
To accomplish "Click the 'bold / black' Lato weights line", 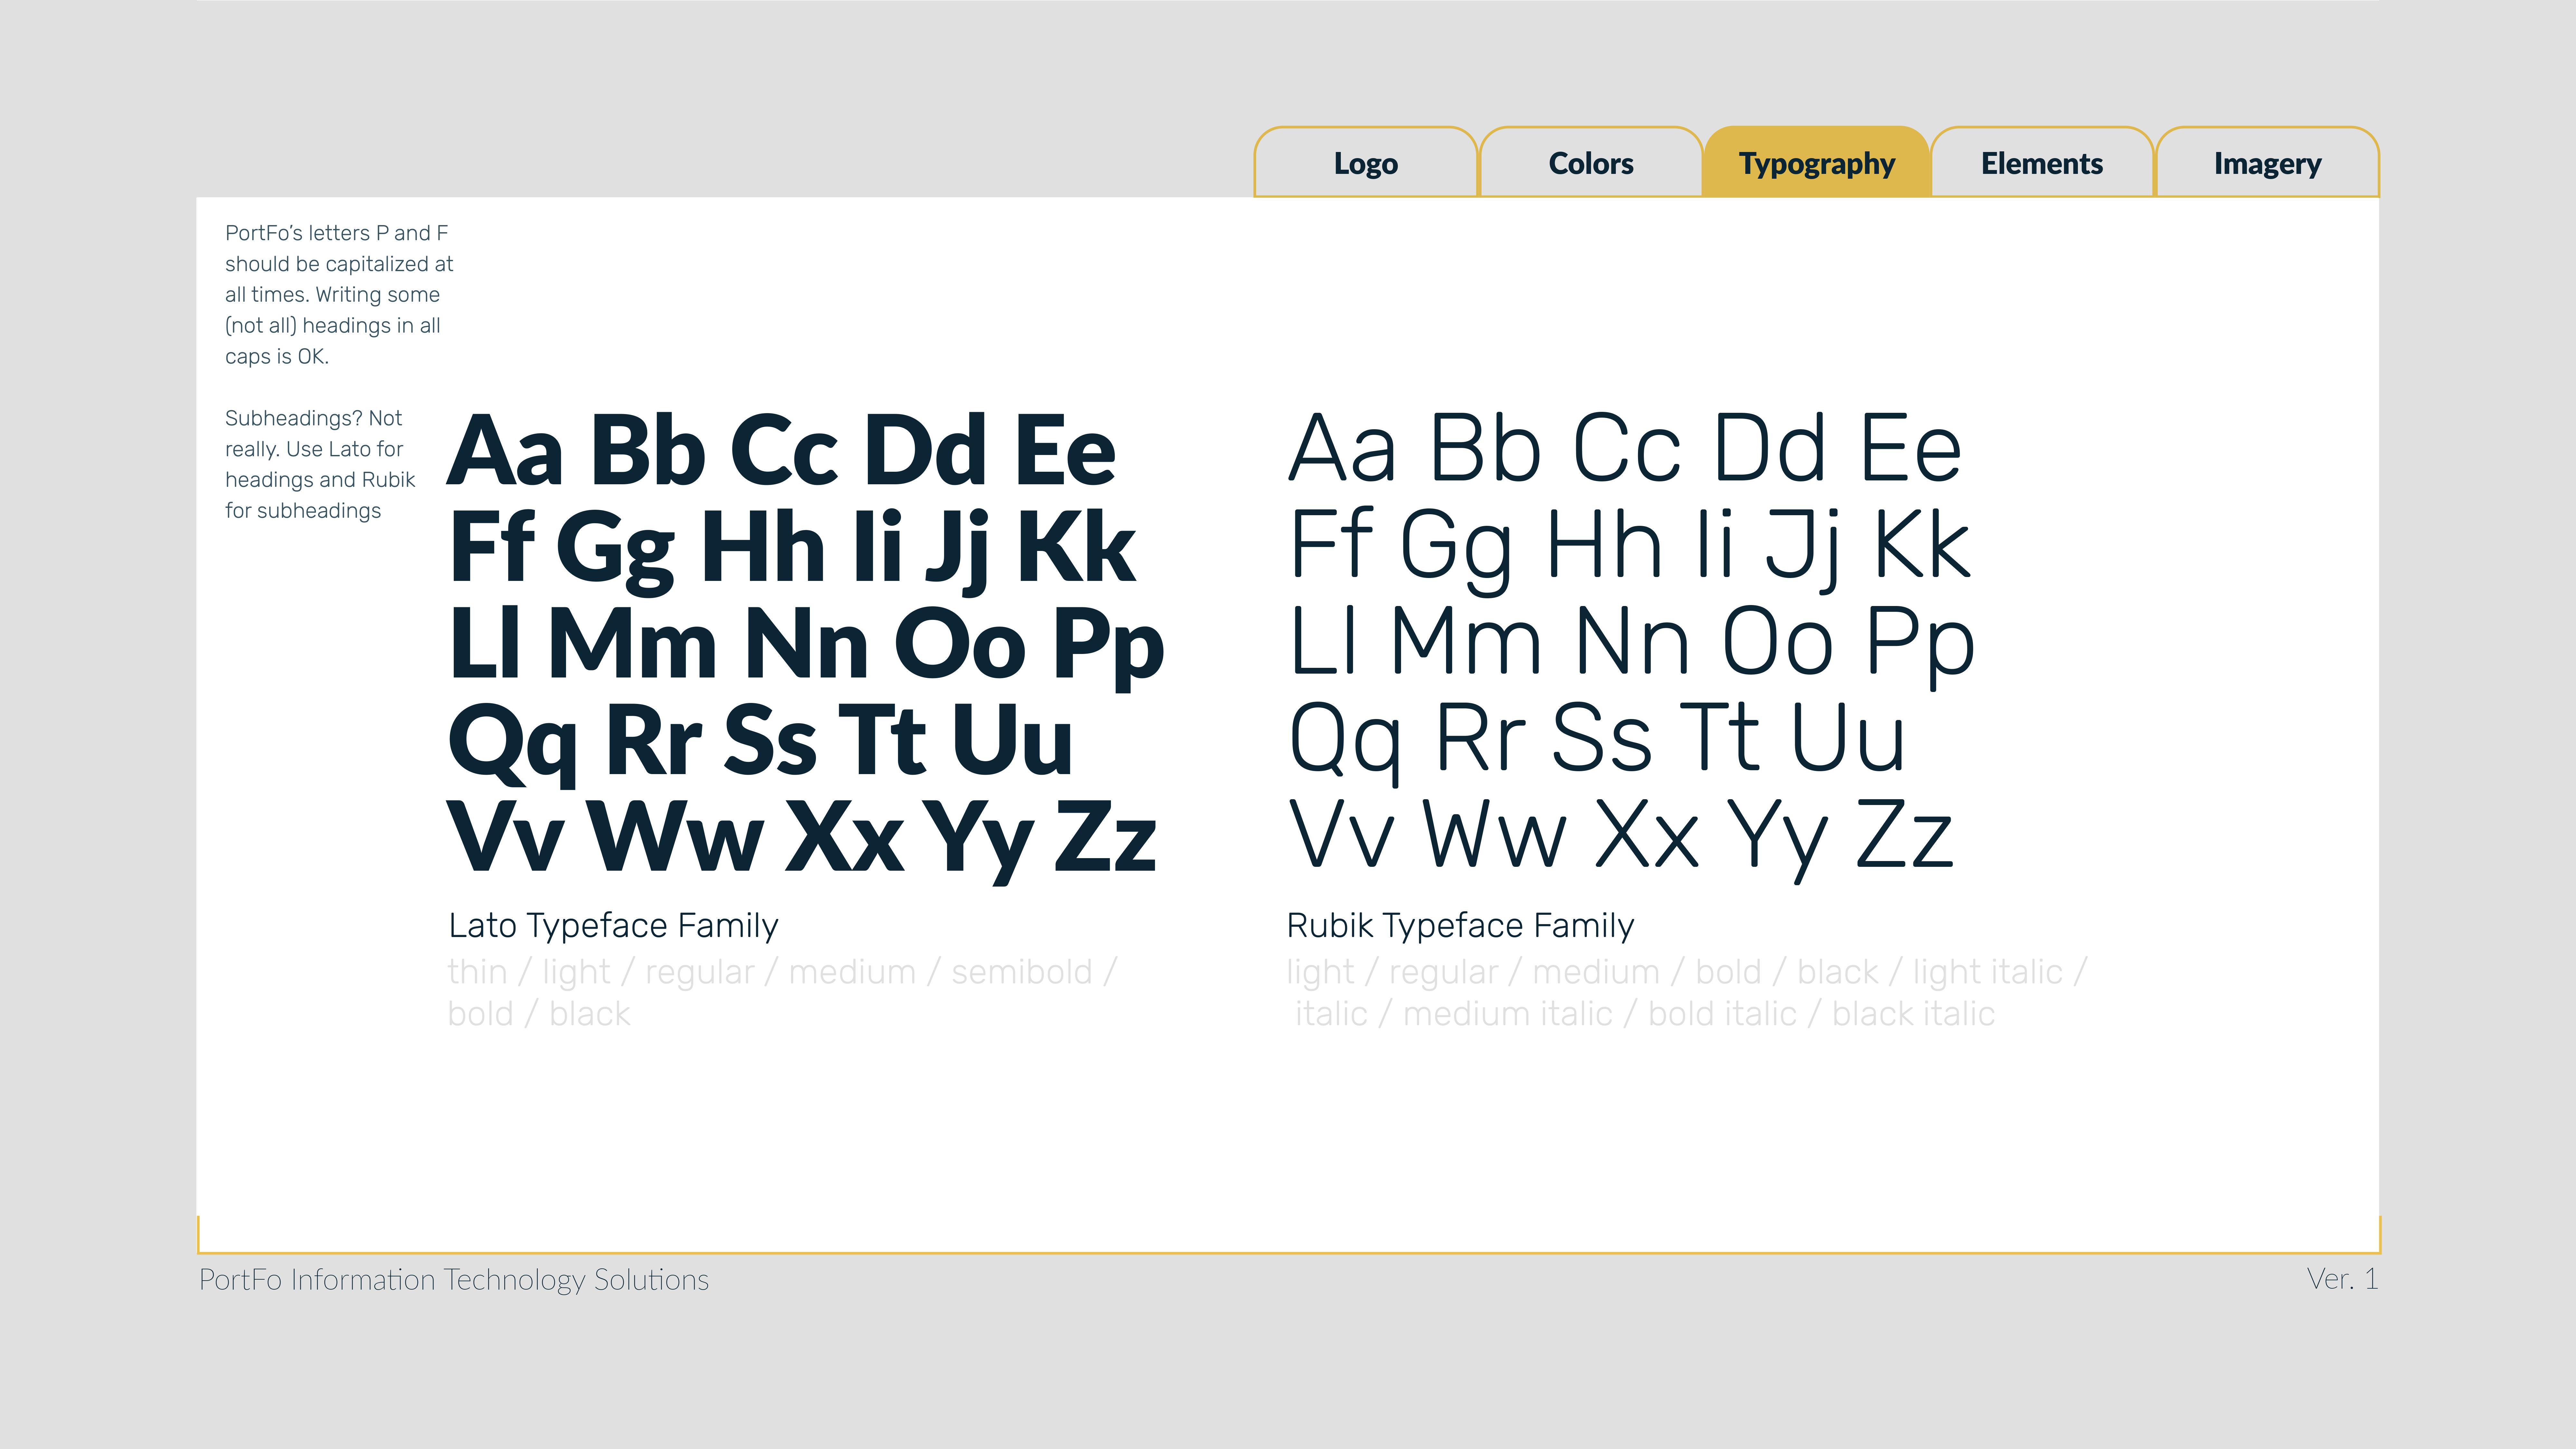I will [x=539, y=1014].
